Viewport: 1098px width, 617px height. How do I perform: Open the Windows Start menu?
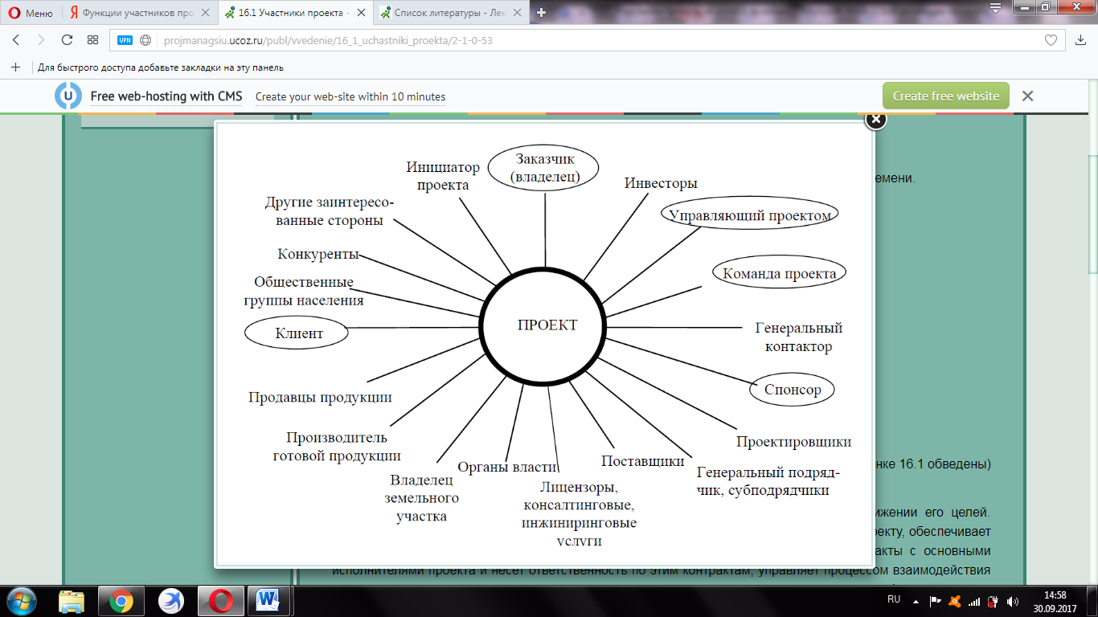(x=21, y=601)
